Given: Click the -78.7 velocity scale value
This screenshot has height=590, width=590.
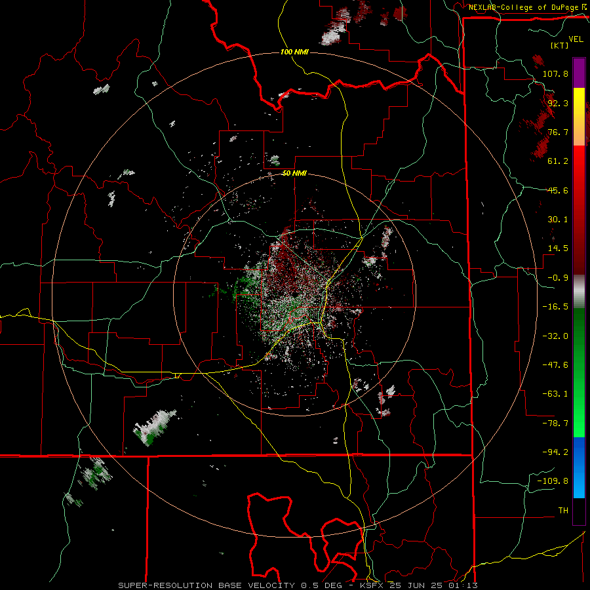Looking at the screenshot, I should coord(555,423).
